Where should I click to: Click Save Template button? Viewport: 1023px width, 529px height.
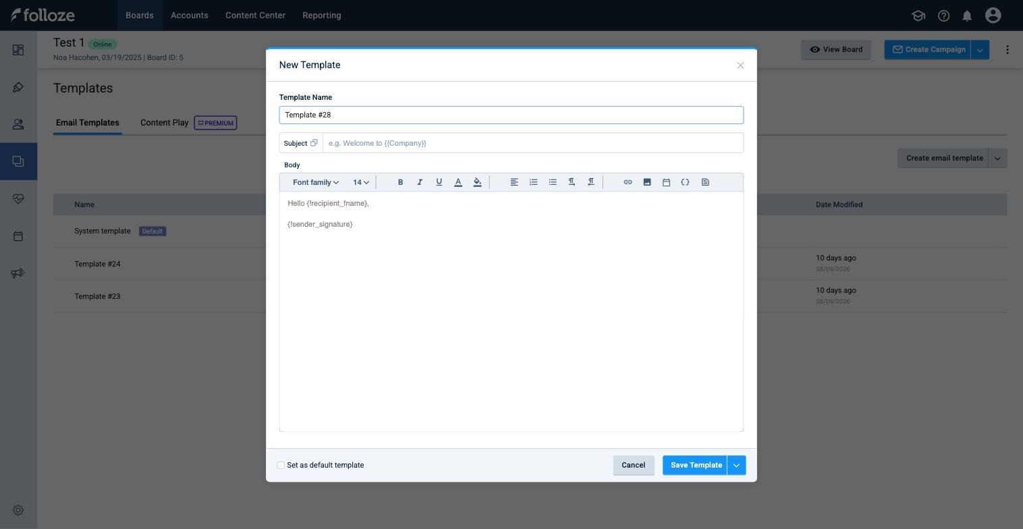tap(695, 466)
